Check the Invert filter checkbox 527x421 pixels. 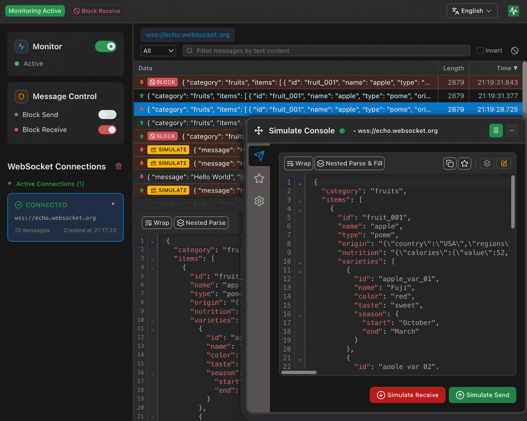tap(480, 50)
